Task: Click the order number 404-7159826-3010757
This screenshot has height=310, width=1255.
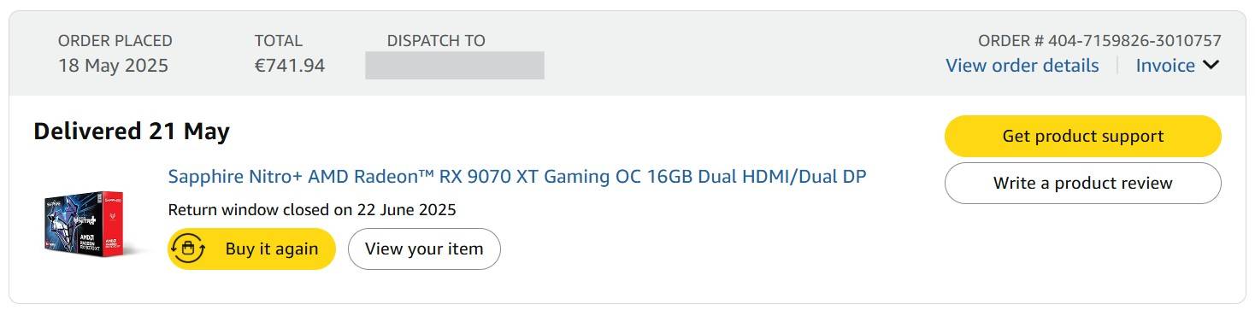Action: coord(1134,40)
